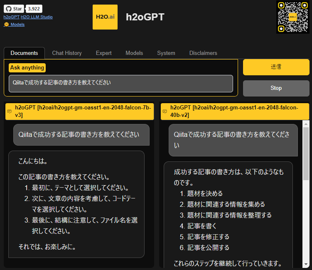Click the text それでは、お楽しみに。
Viewport: 312px width, 270px height.
click(x=47, y=247)
